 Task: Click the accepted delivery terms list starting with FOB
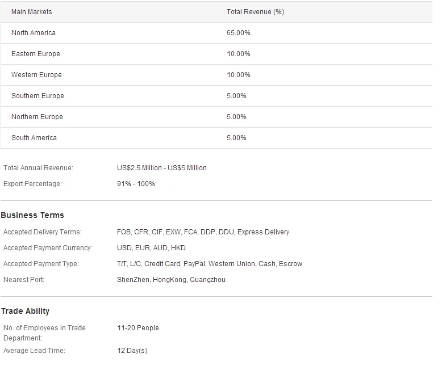[203, 232]
